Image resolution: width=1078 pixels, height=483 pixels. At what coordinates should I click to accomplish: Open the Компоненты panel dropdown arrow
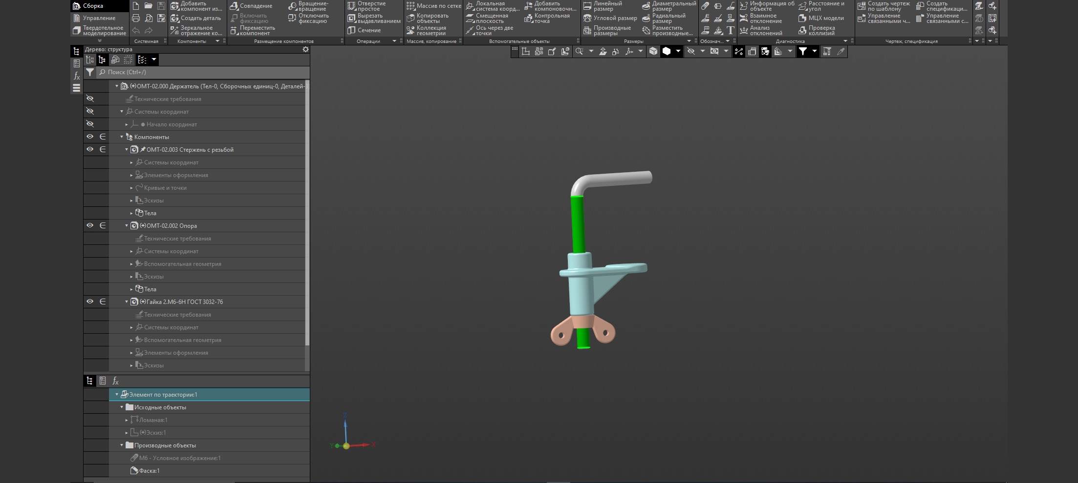tap(217, 41)
